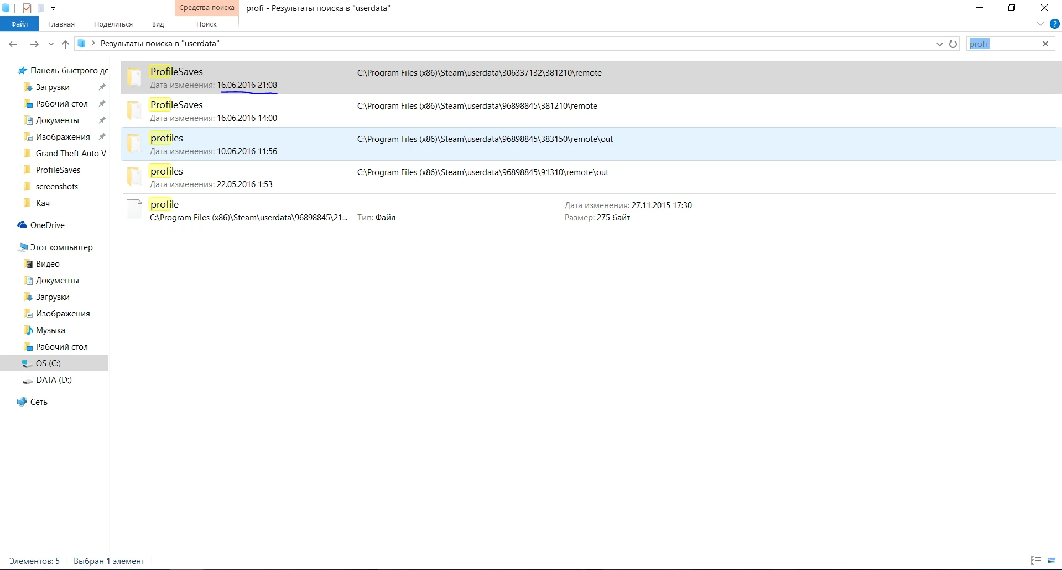Expand the ribbon with the chevron
1062x570 pixels.
(x=1040, y=24)
